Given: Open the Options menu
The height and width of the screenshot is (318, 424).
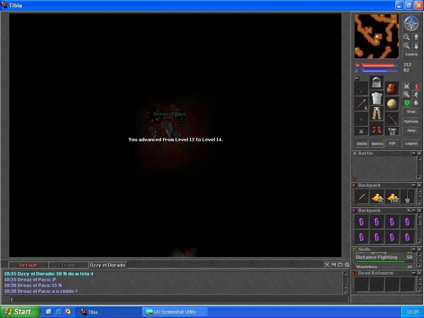Looking at the screenshot, I should pos(411,121).
